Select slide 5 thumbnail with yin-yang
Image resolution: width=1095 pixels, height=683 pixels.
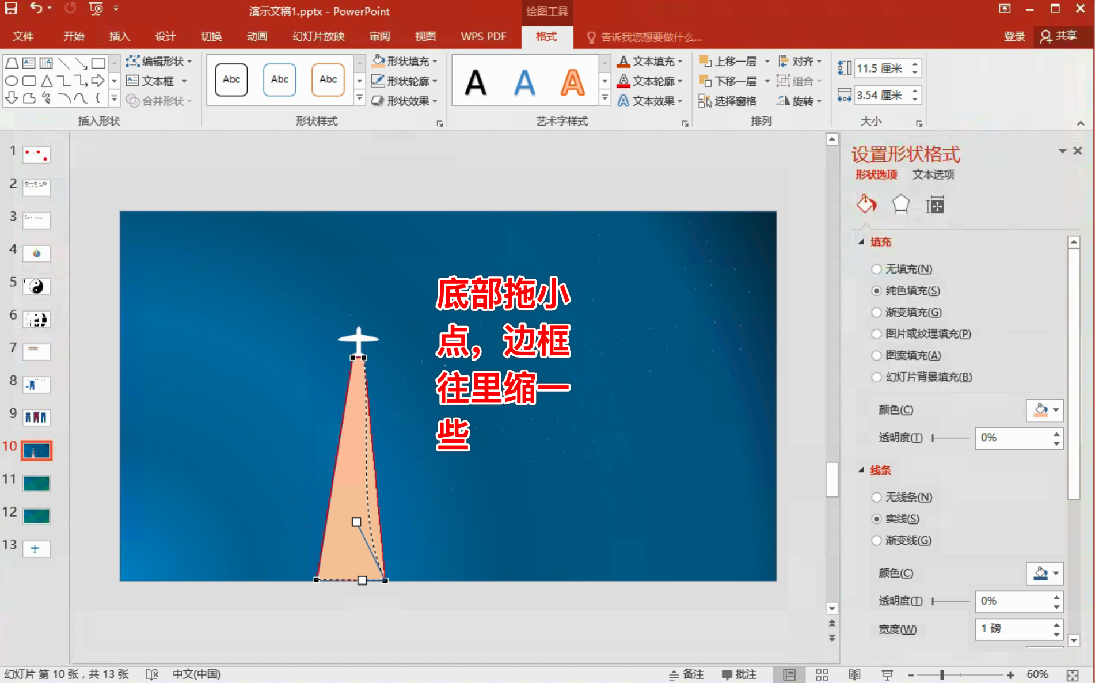[x=36, y=286]
